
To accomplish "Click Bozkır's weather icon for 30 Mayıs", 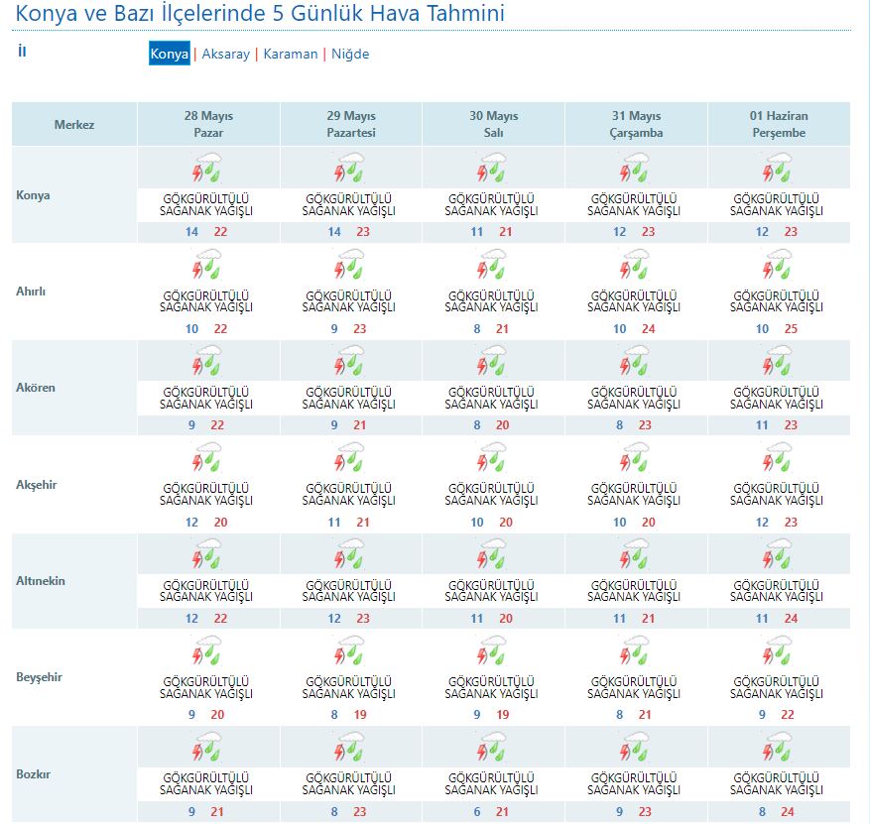I will 493,748.
